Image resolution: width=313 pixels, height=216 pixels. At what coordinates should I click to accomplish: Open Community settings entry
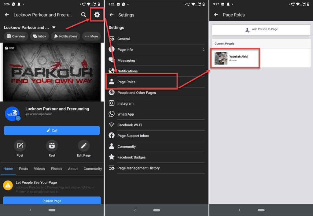[157, 147]
